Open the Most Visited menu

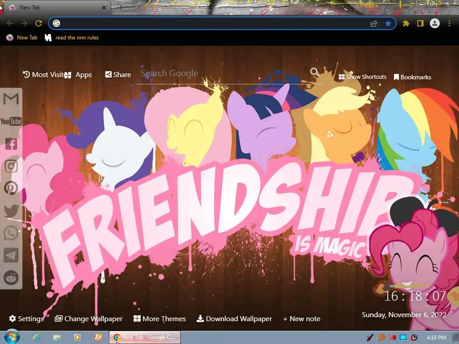coord(43,75)
